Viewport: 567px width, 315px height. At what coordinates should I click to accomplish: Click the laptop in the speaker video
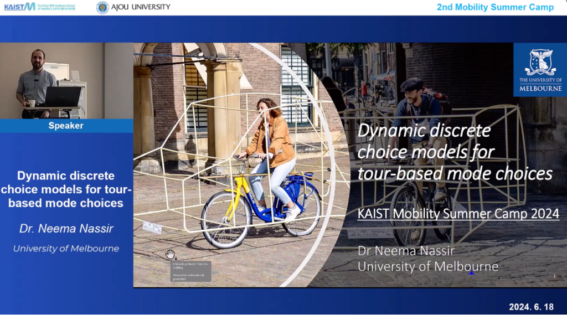62,97
